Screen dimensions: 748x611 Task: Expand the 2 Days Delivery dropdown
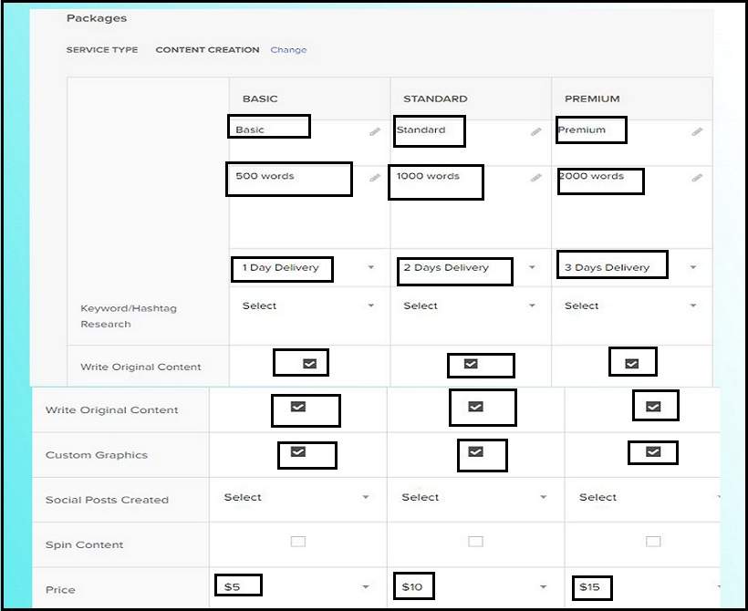[533, 268]
